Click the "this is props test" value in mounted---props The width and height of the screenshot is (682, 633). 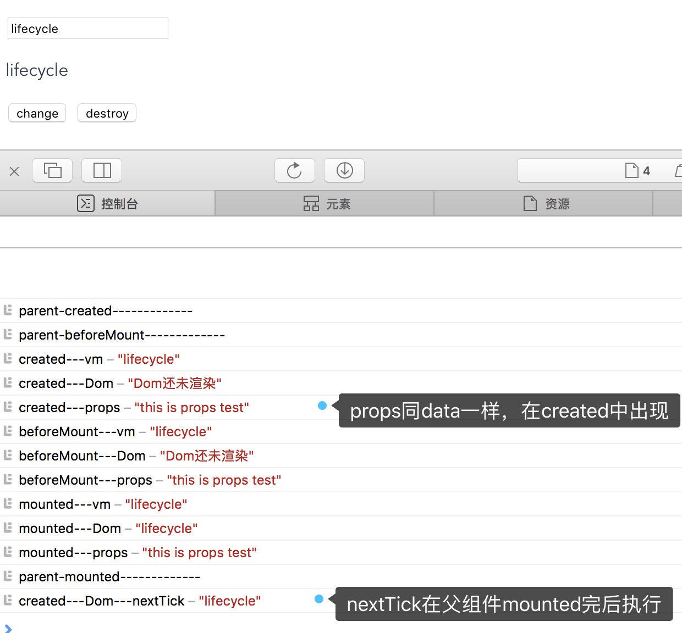199,553
